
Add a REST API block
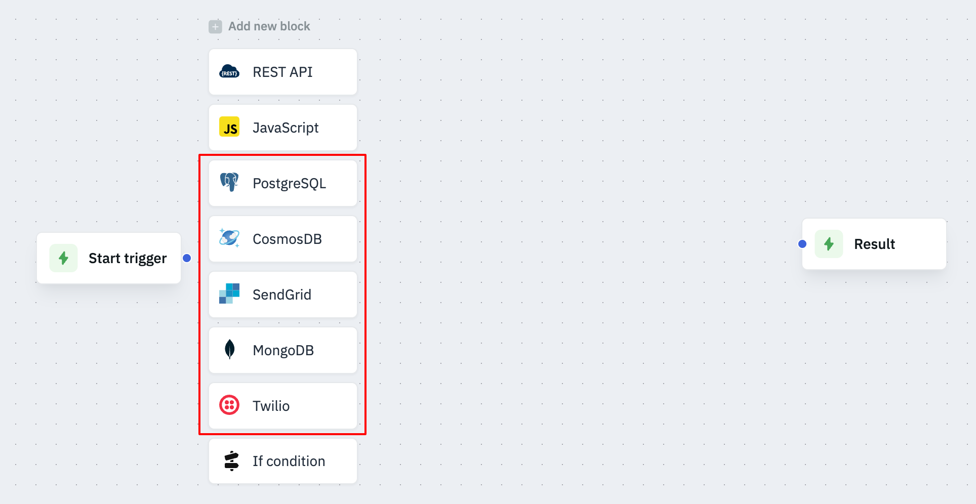pyautogui.click(x=282, y=72)
